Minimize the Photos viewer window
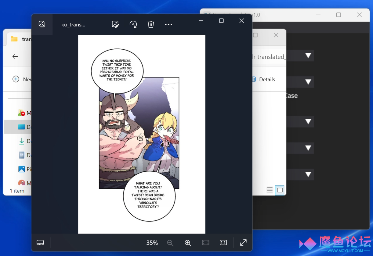 click(201, 21)
